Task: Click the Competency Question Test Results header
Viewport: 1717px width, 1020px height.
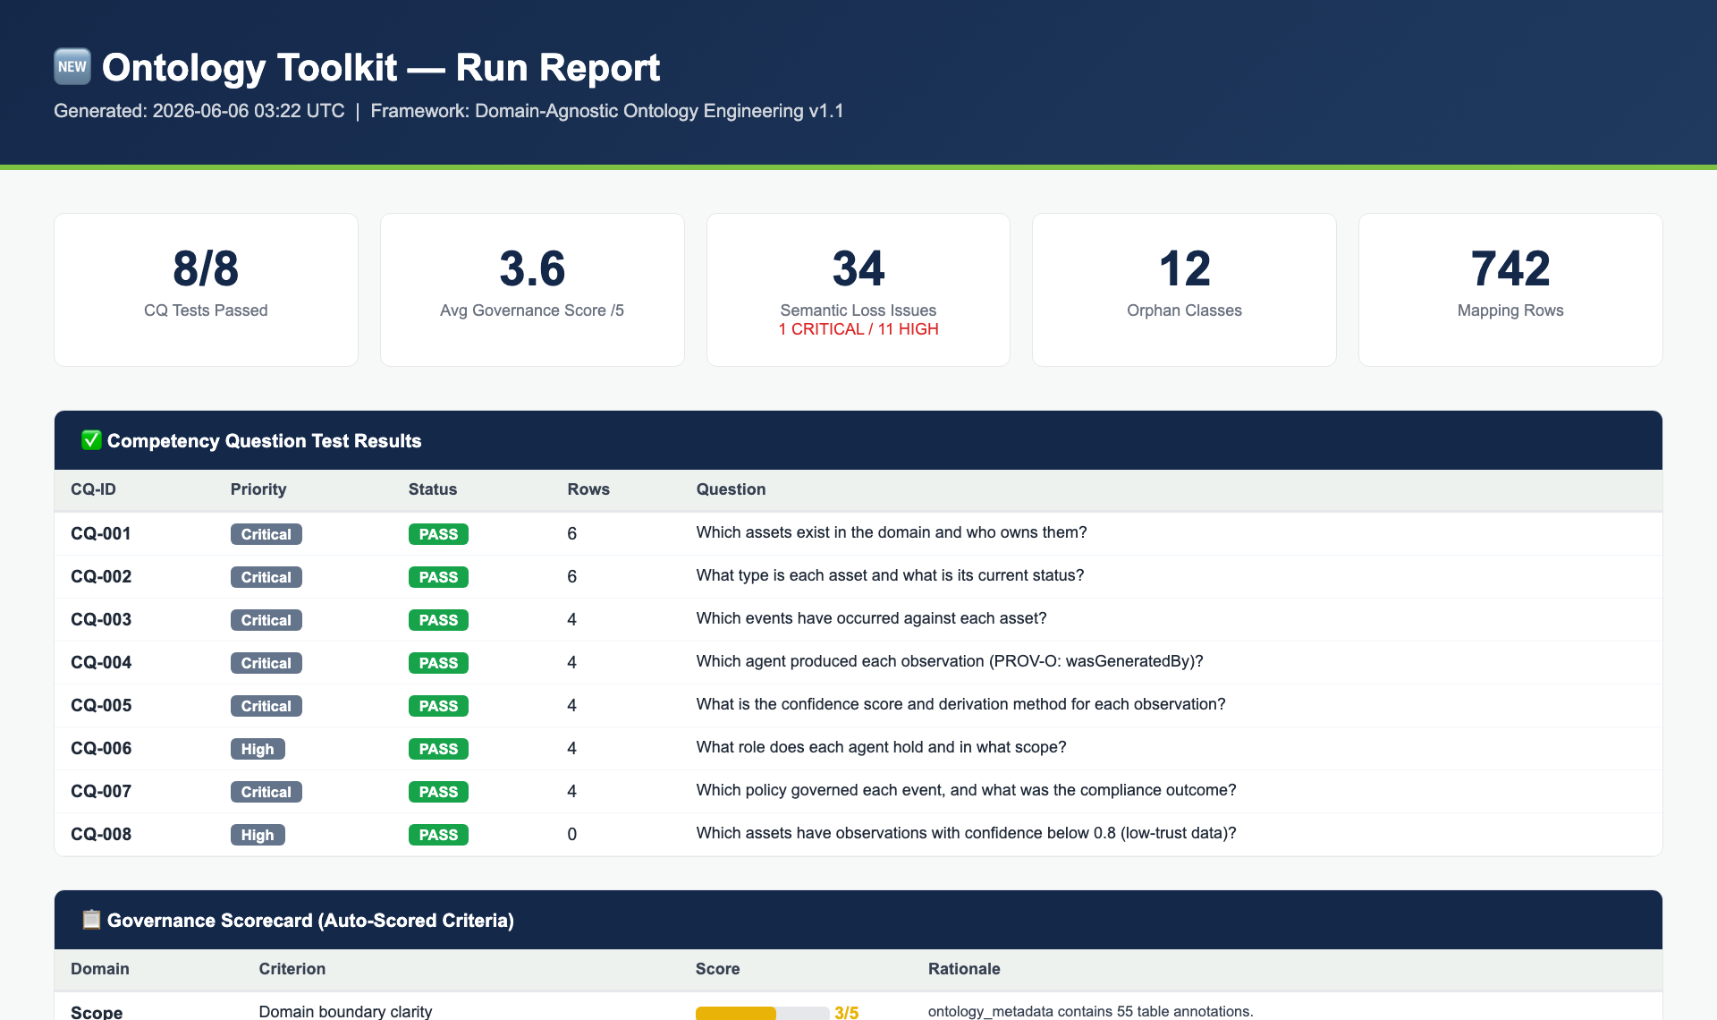Action: click(858, 440)
